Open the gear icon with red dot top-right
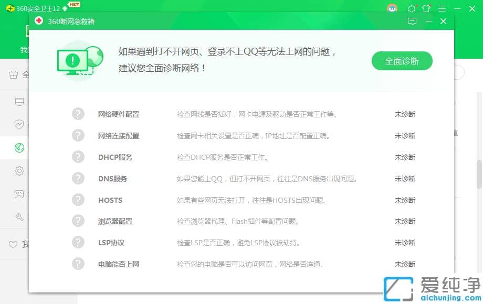The width and height of the screenshot is (483, 304). 412,8
